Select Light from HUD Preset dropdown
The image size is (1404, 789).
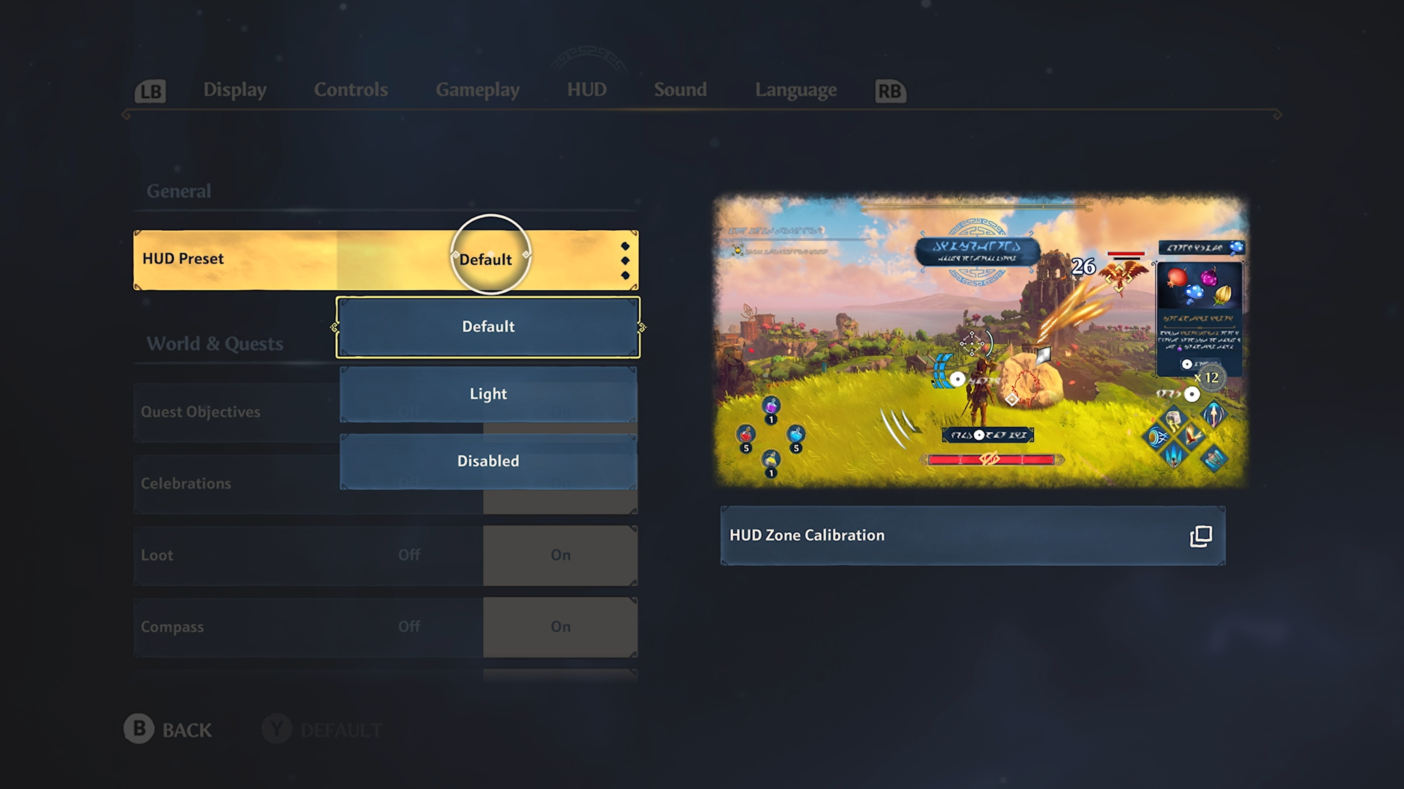[x=488, y=393]
